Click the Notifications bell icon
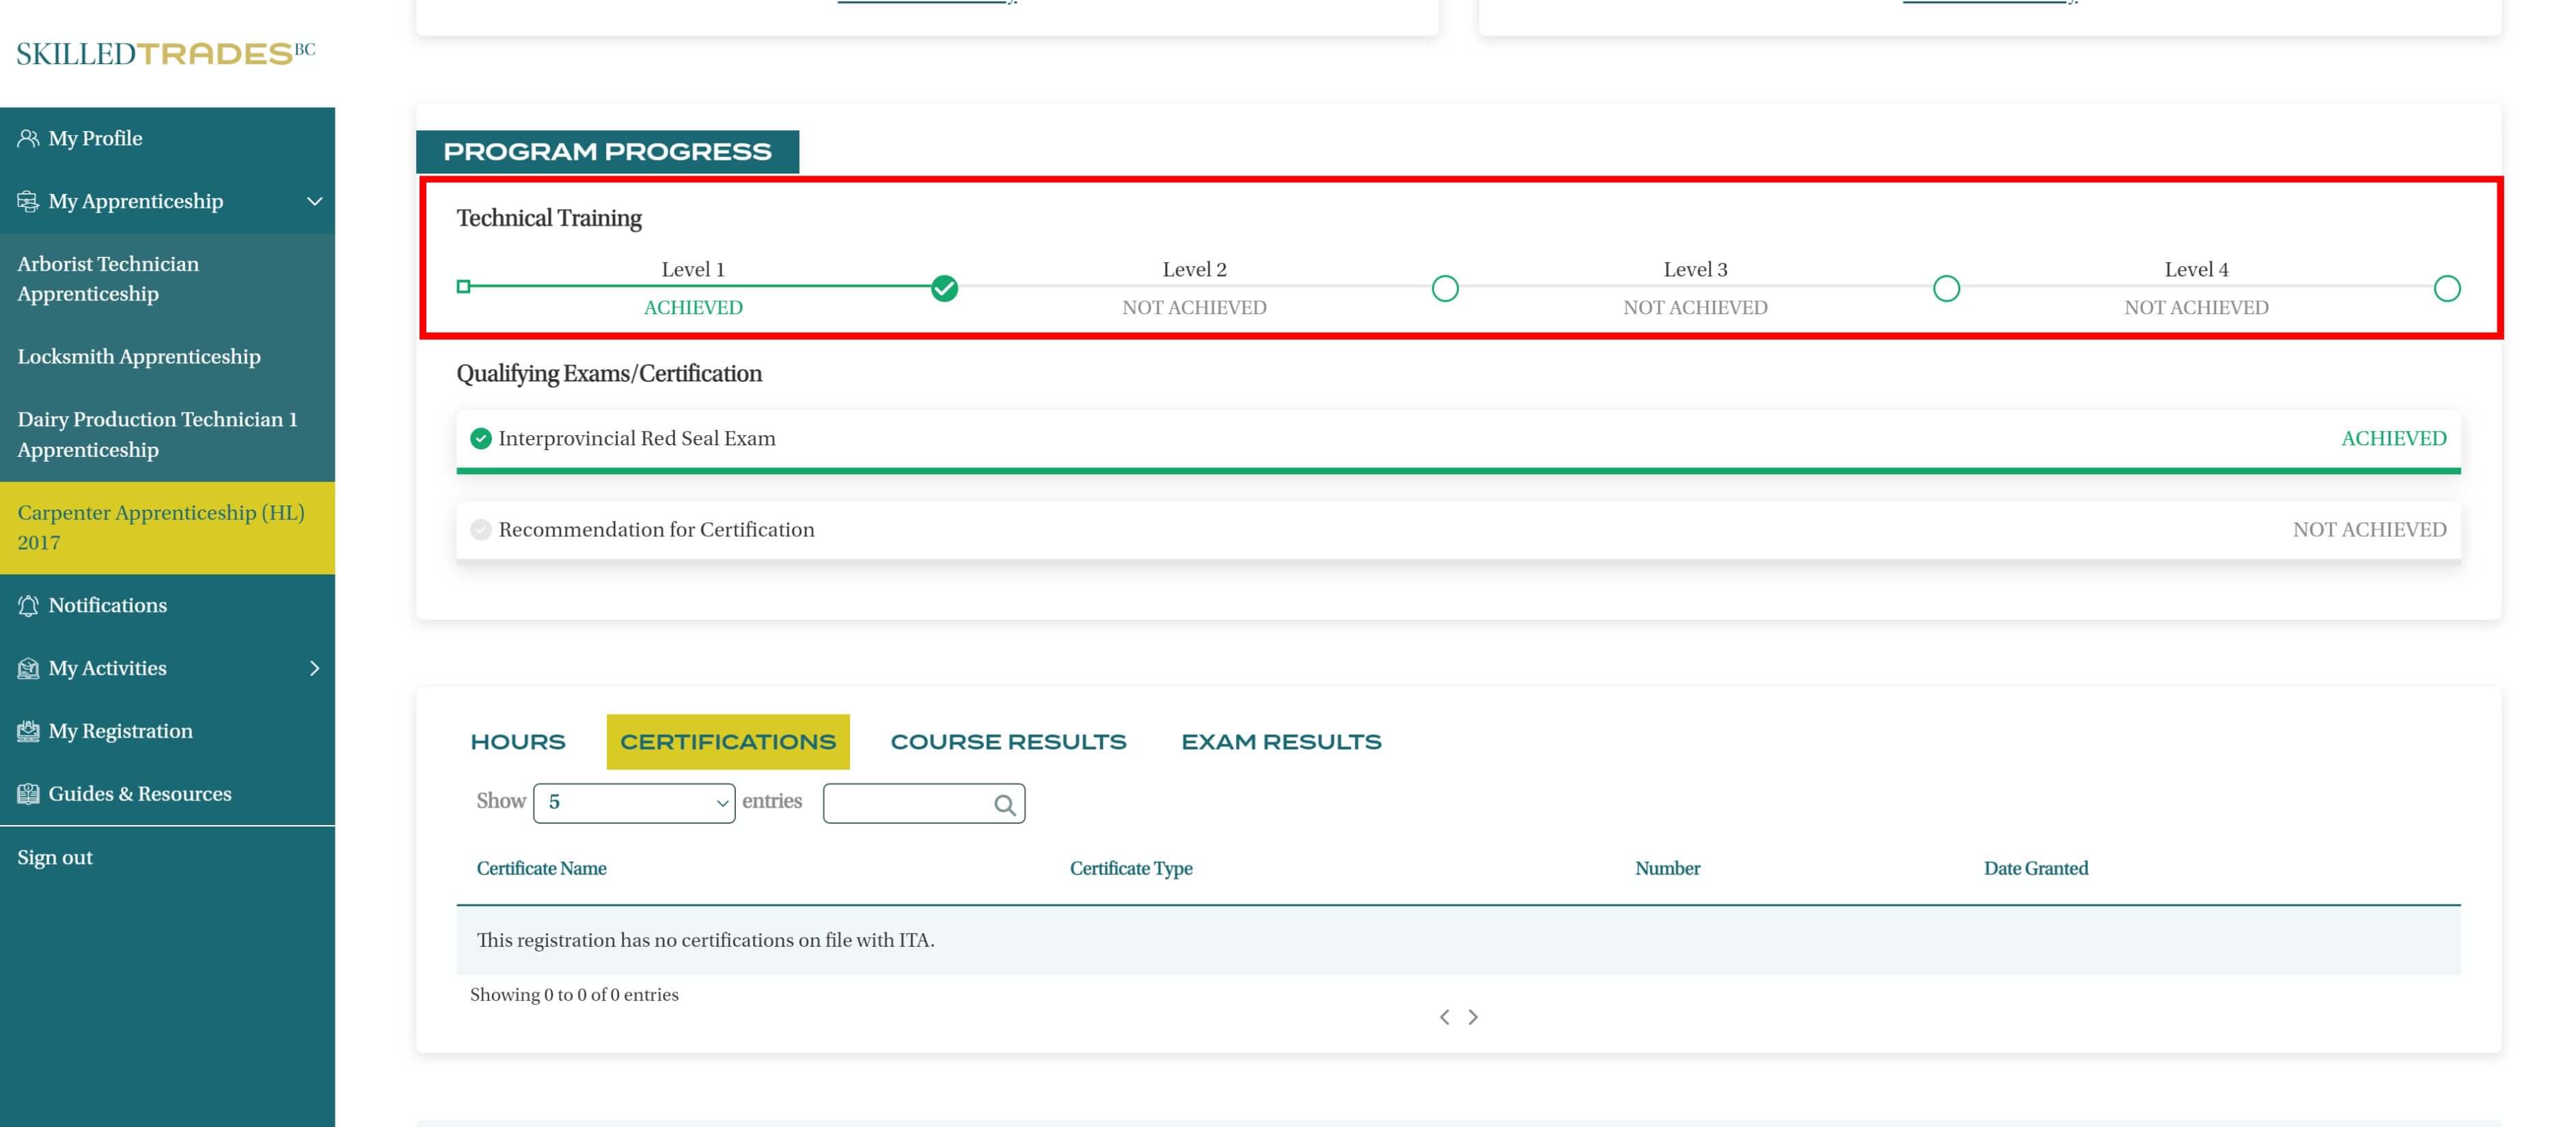The width and height of the screenshot is (2576, 1127). (28, 605)
